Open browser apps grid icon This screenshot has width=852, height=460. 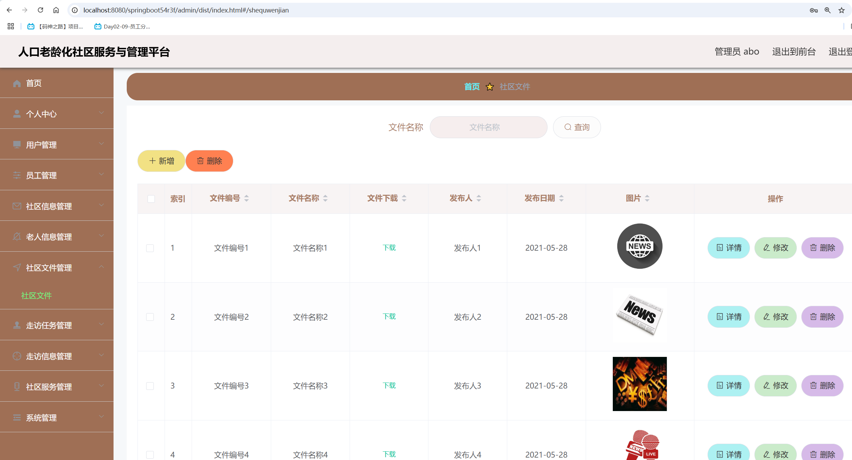(x=11, y=26)
